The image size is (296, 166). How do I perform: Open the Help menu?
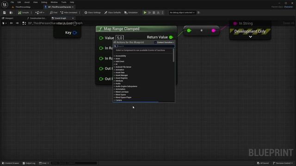72,2
